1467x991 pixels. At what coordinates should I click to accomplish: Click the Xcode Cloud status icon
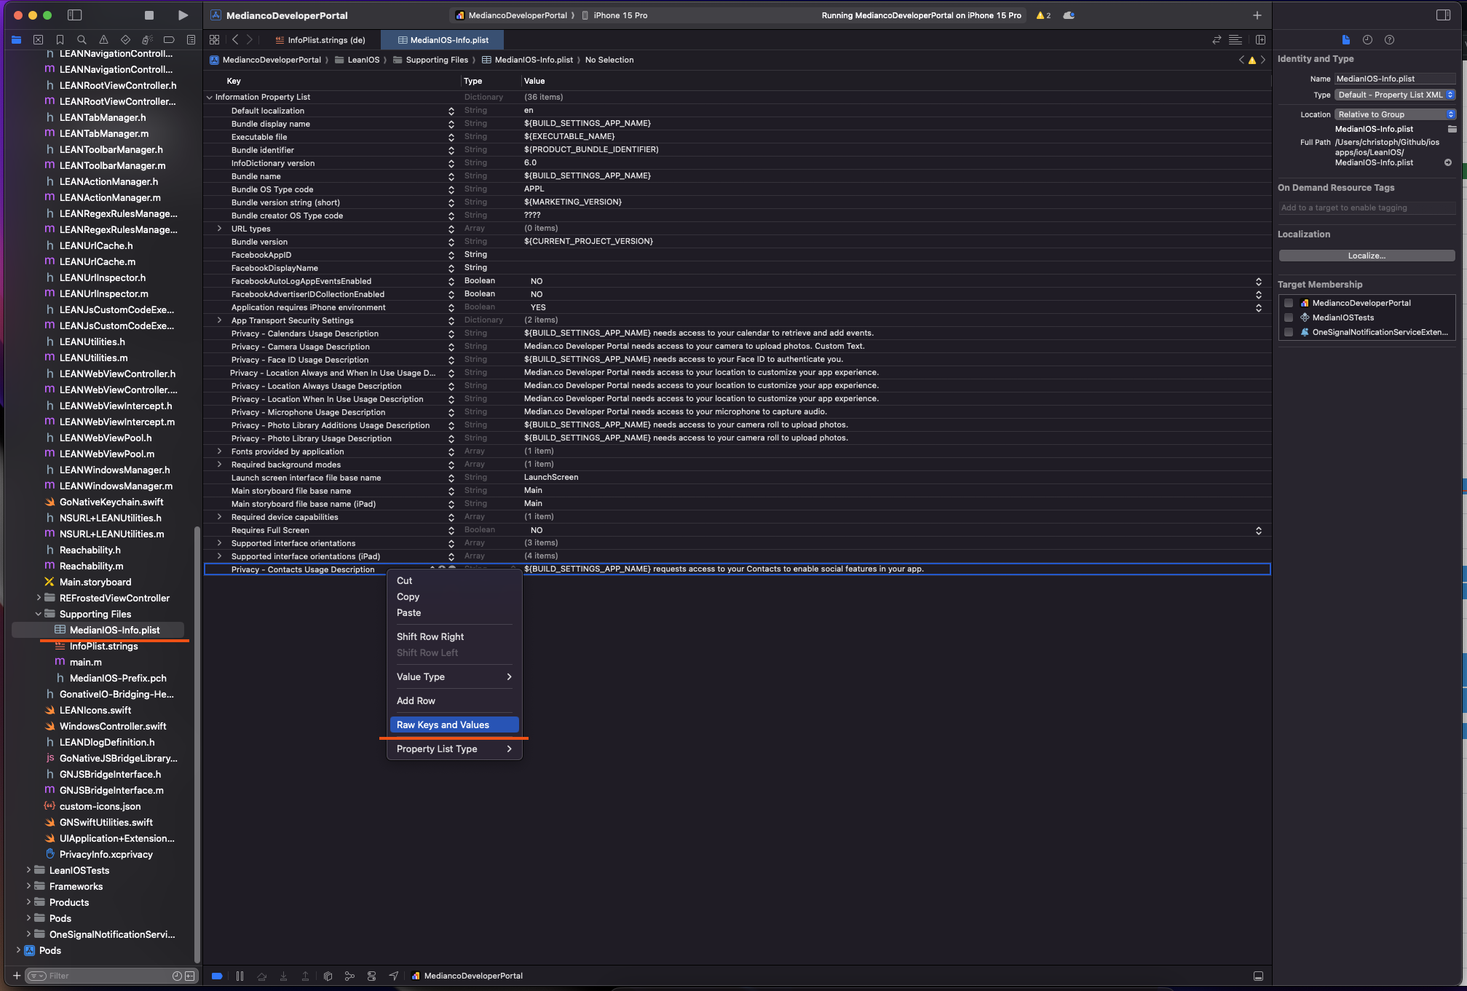point(1069,15)
